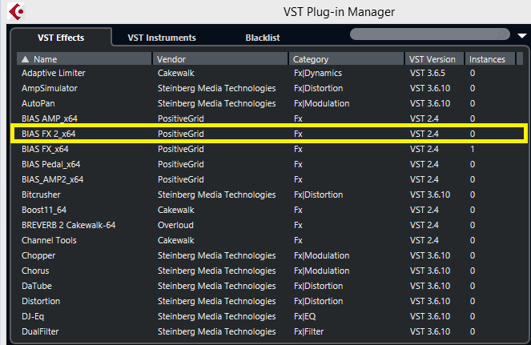Sort by the Name column header
Image resolution: width=531 pixels, height=345 pixels.
coord(84,59)
